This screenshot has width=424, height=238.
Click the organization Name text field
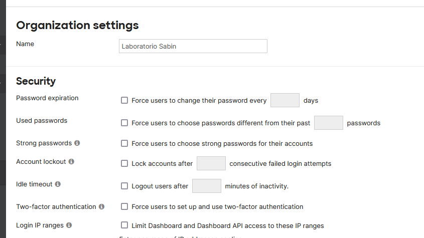coord(193,46)
